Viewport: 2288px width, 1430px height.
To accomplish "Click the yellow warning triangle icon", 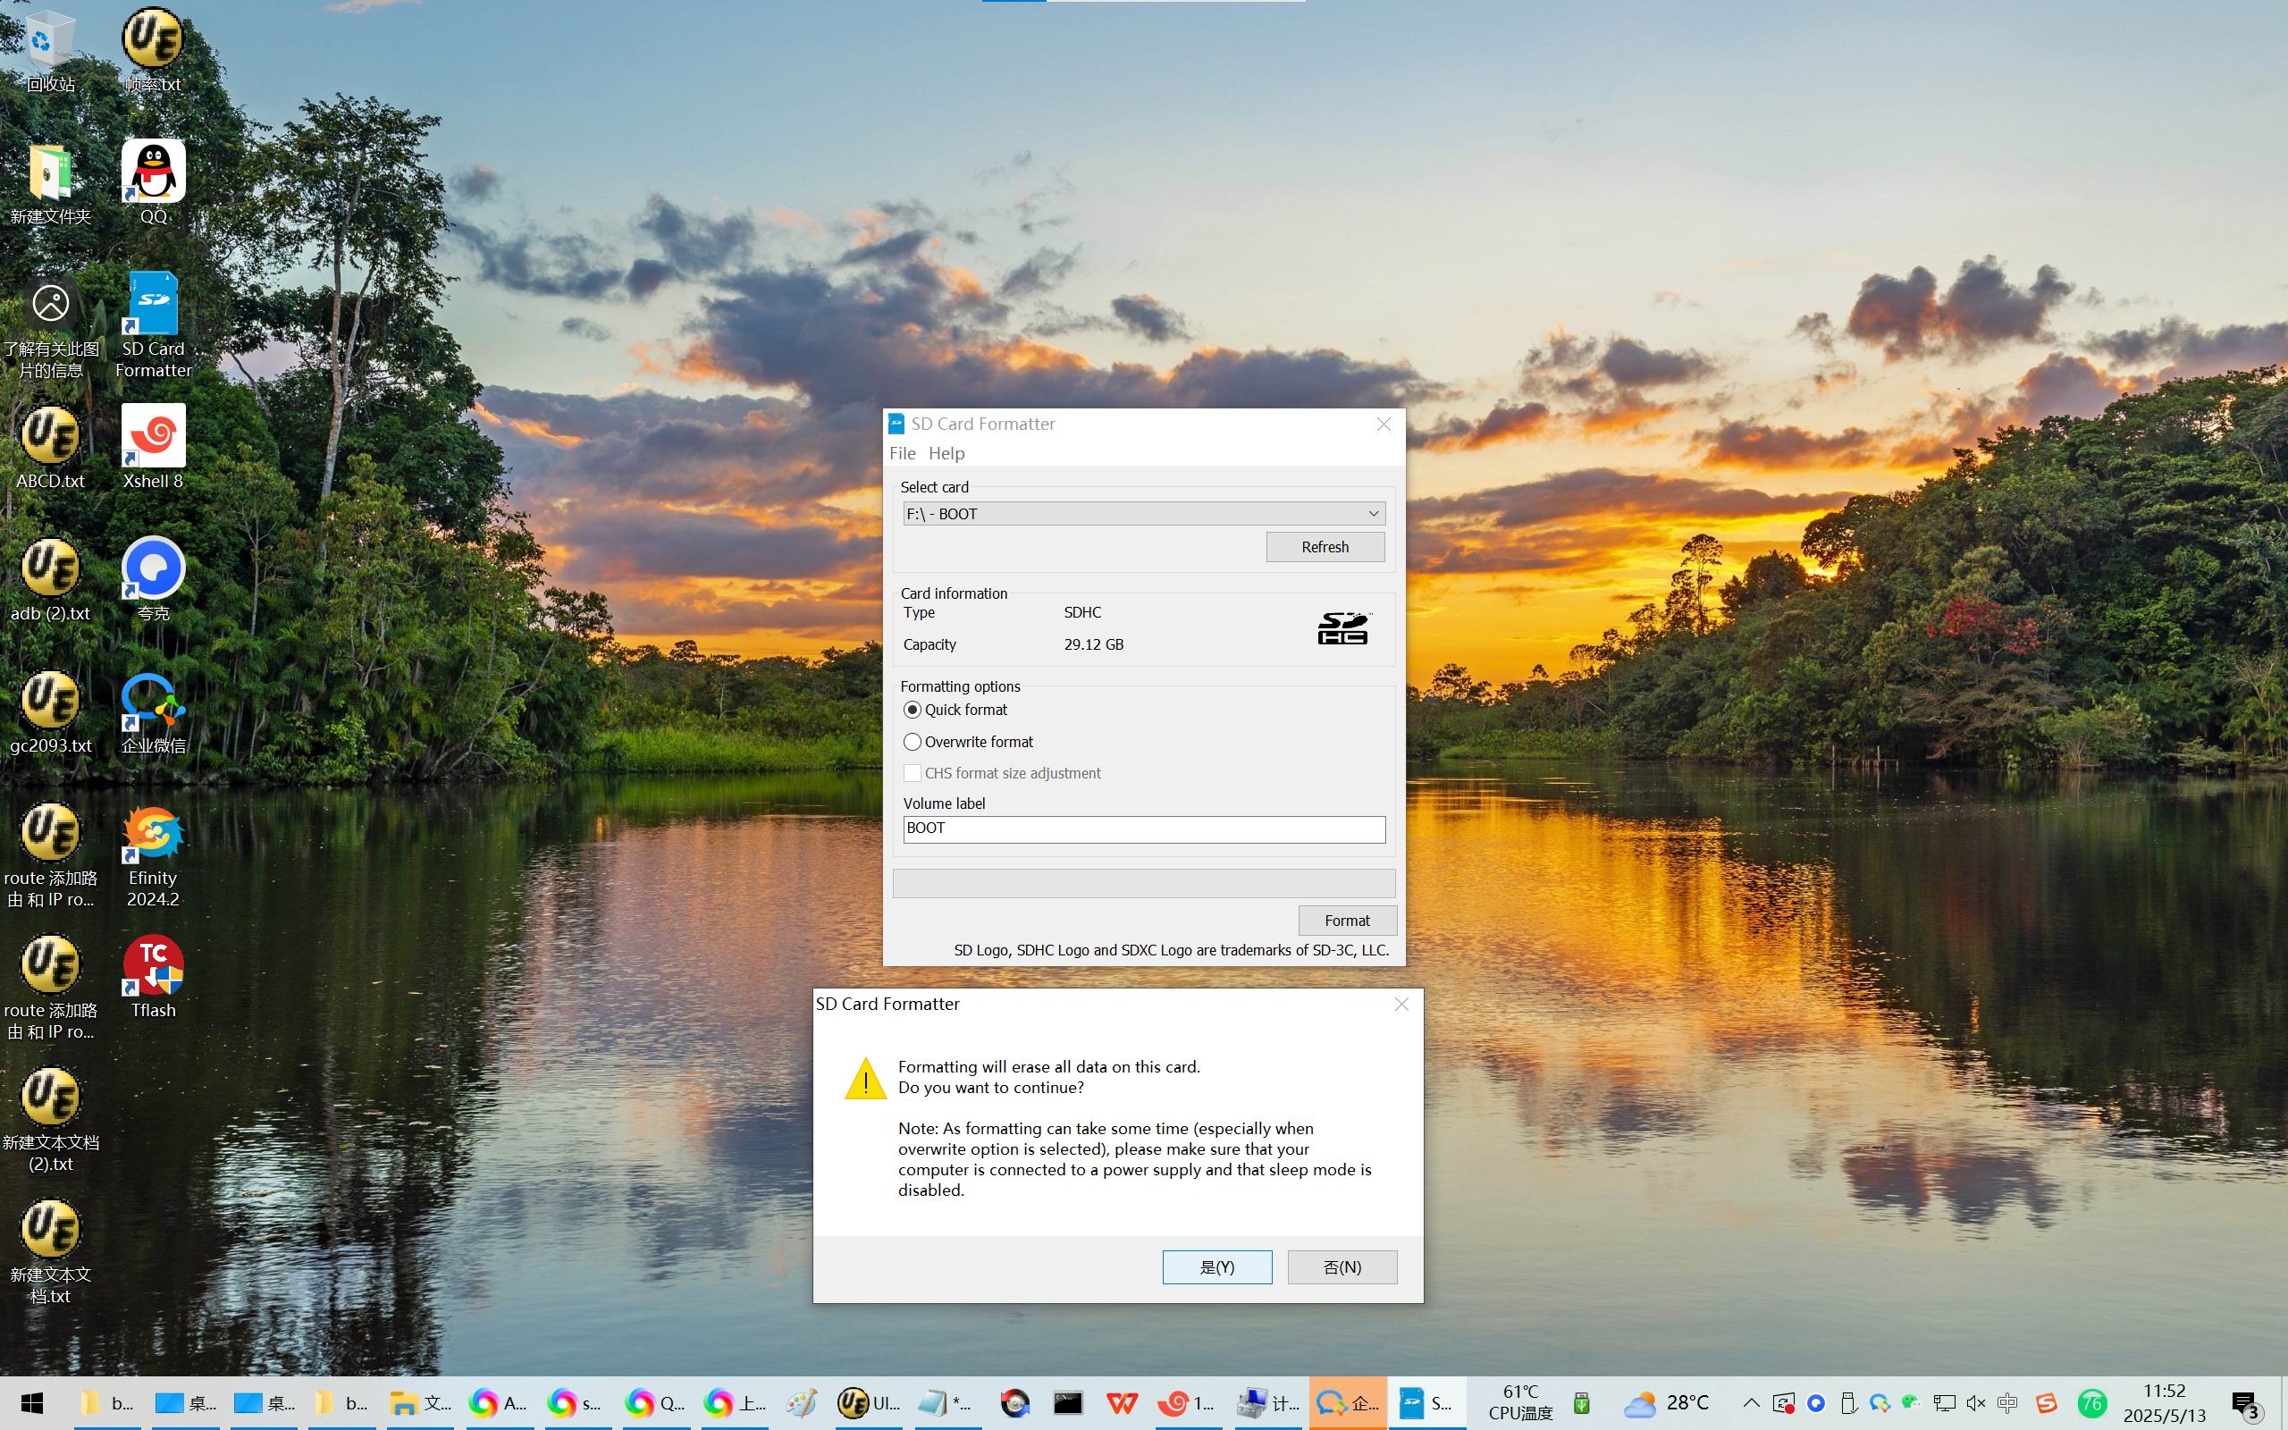I will click(x=865, y=1080).
